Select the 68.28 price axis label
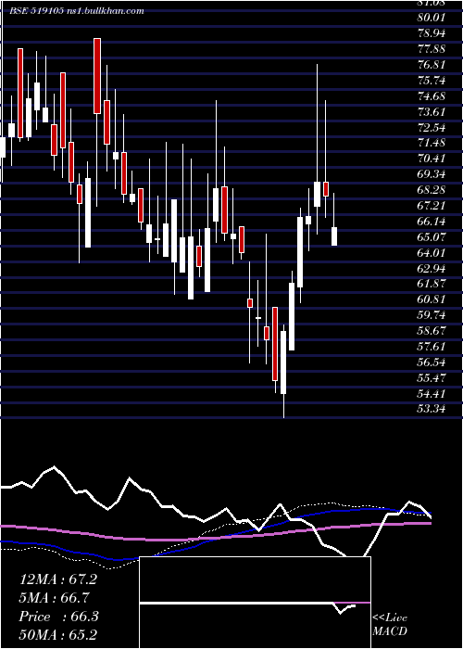 click(431, 190)
